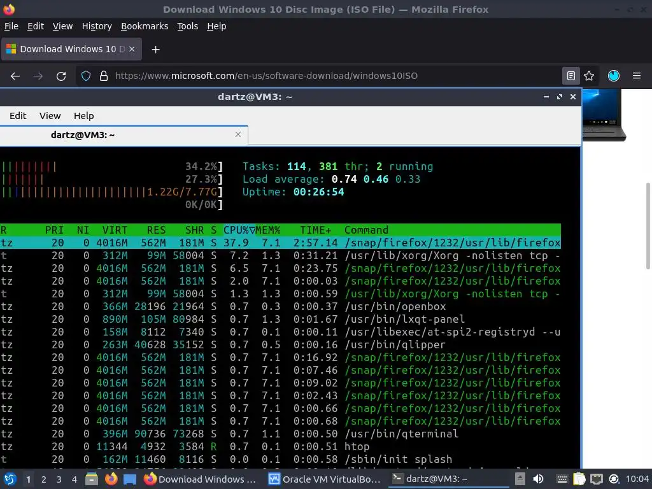Open the Firefox File menu

11,26
